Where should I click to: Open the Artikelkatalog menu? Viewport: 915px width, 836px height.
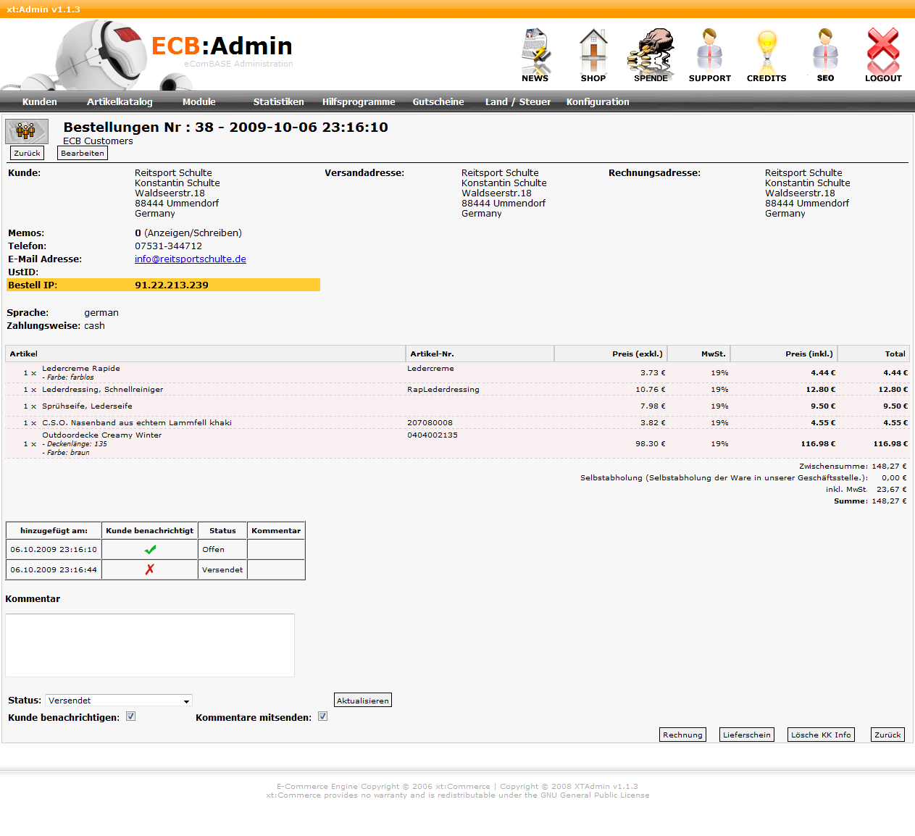[x=120, y=102]
